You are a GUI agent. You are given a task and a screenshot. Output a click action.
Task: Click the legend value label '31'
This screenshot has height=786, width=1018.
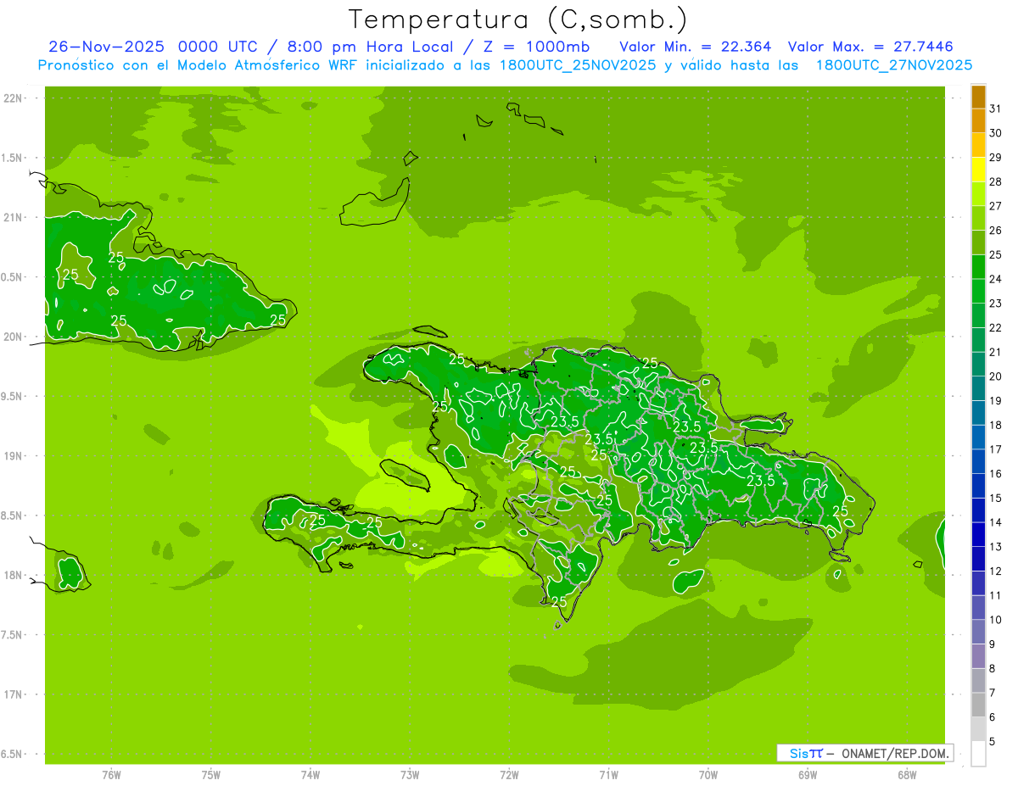click(x=996, y=109)
